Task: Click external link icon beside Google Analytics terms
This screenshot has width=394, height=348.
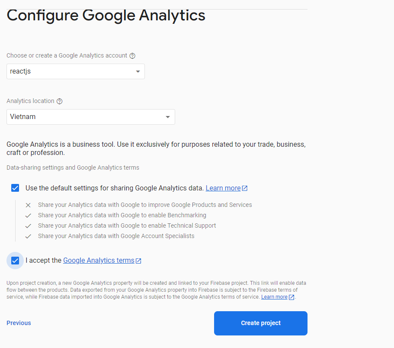Action: click(138, 261)
